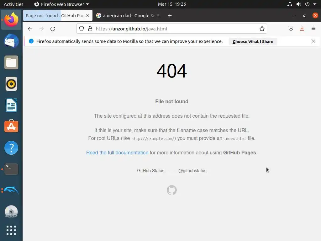The height and width of the screenshot is (241, 321).
Task: Open 'Read the full documentation' link
Action: tap(117, 153)
